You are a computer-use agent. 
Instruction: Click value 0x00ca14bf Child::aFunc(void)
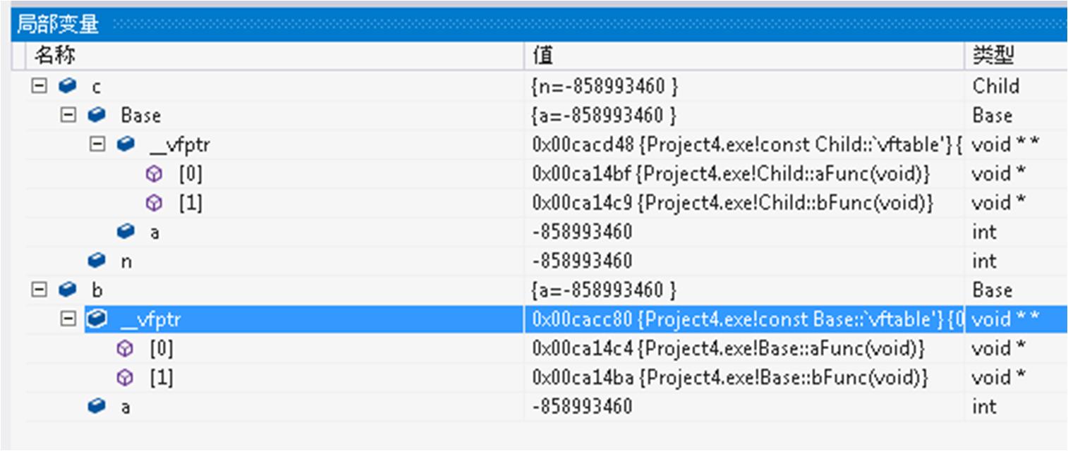(x=732, y=174)
